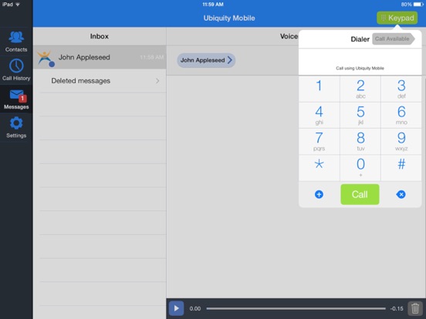Select John Appleseed message in Inbox

(x=100, y=57)
